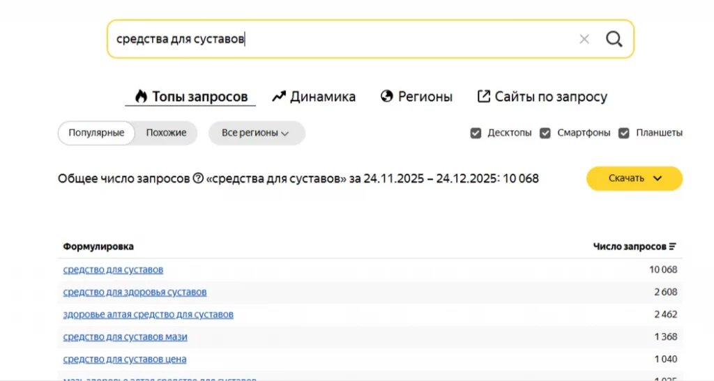Viewport: 714px width, 381px height.
Task: Switch to the Регионы tab
Action: pyautogui.click(x=416, y=96)
